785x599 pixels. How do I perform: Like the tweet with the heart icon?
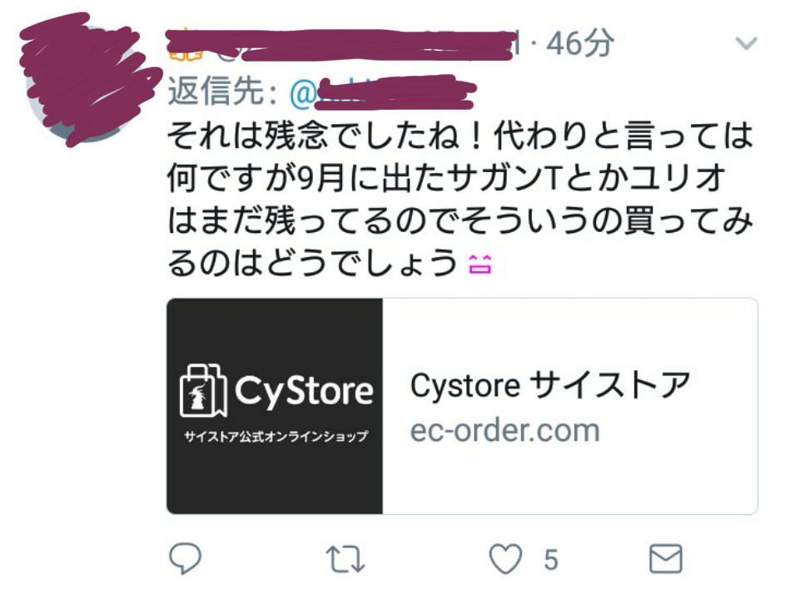(505, 558)
